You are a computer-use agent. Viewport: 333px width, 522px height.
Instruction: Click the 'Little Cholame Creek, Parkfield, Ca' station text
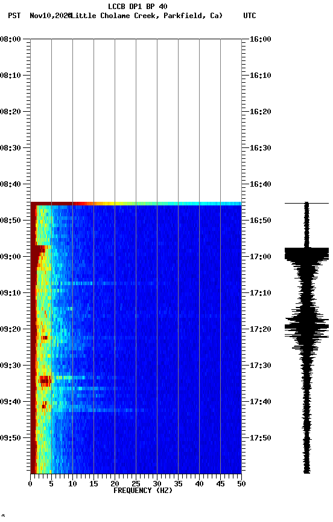147,16
